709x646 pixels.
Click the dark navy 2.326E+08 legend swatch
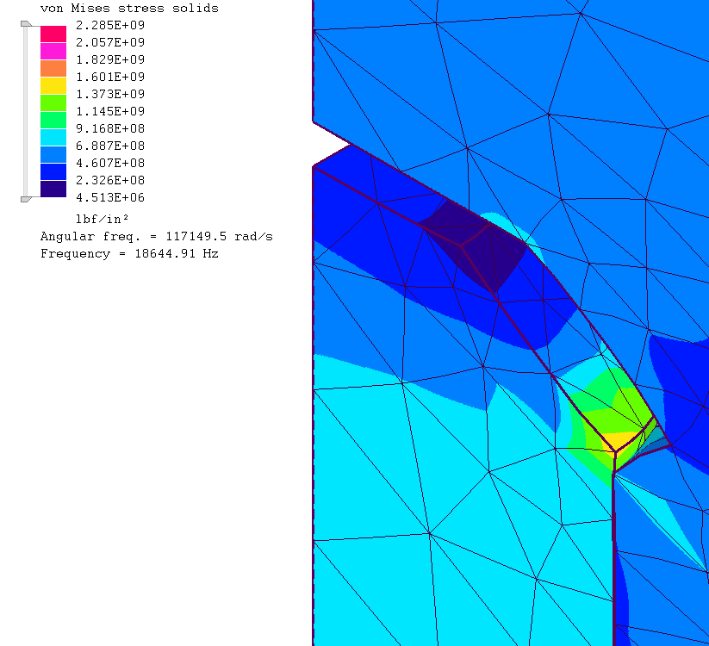[53, 189]
